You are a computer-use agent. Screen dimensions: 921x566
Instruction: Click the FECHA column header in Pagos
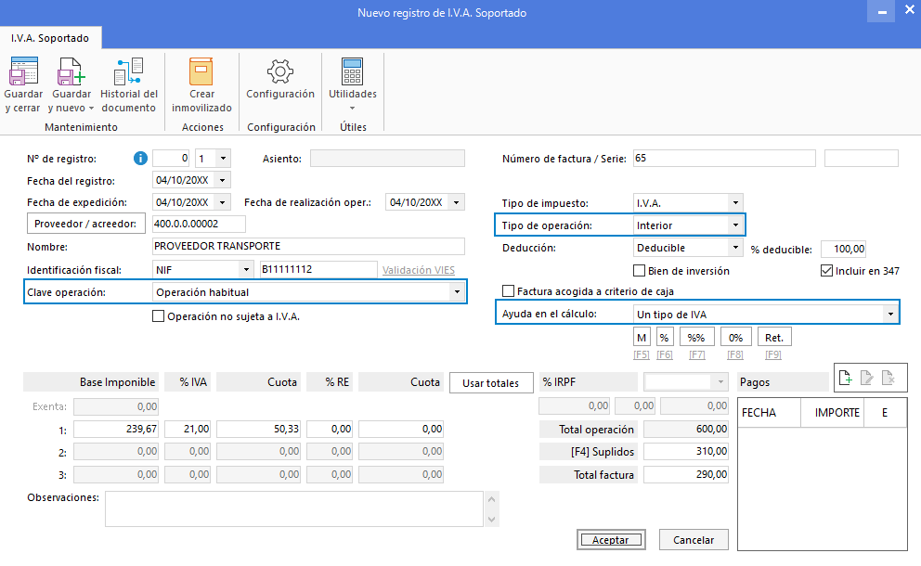click(770, 413)
